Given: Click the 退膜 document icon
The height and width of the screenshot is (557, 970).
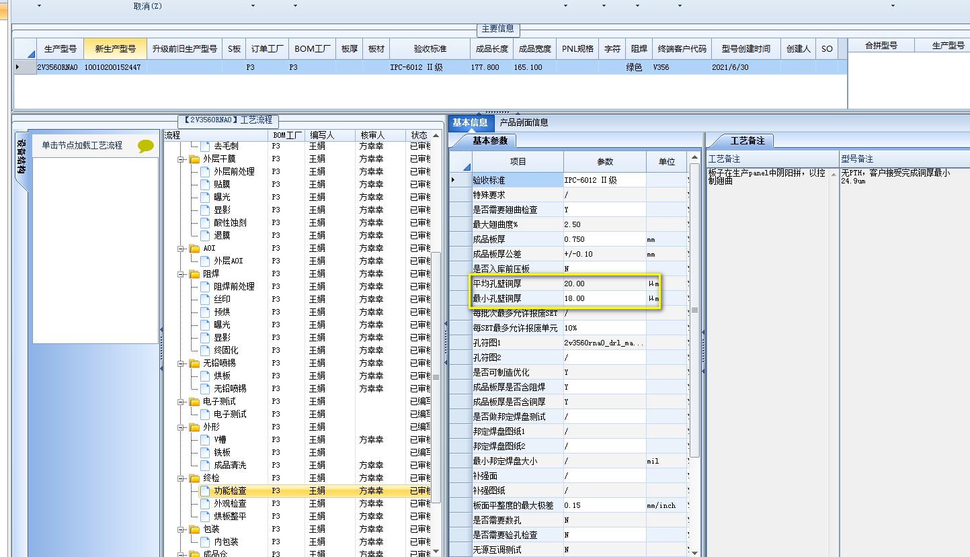Looking at the screenshot, I should click(205, 236).
